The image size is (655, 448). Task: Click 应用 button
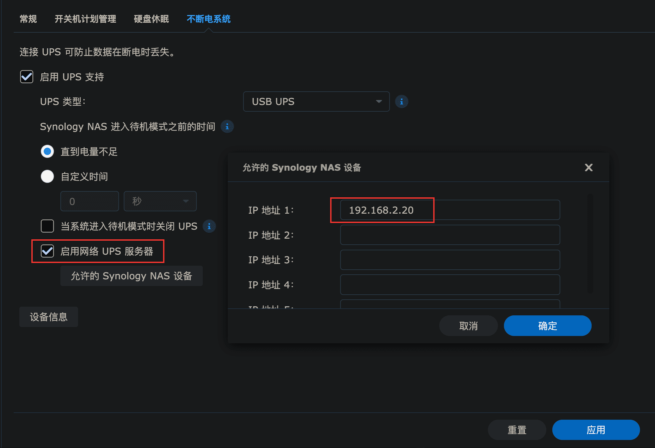[x=596, y=430]
